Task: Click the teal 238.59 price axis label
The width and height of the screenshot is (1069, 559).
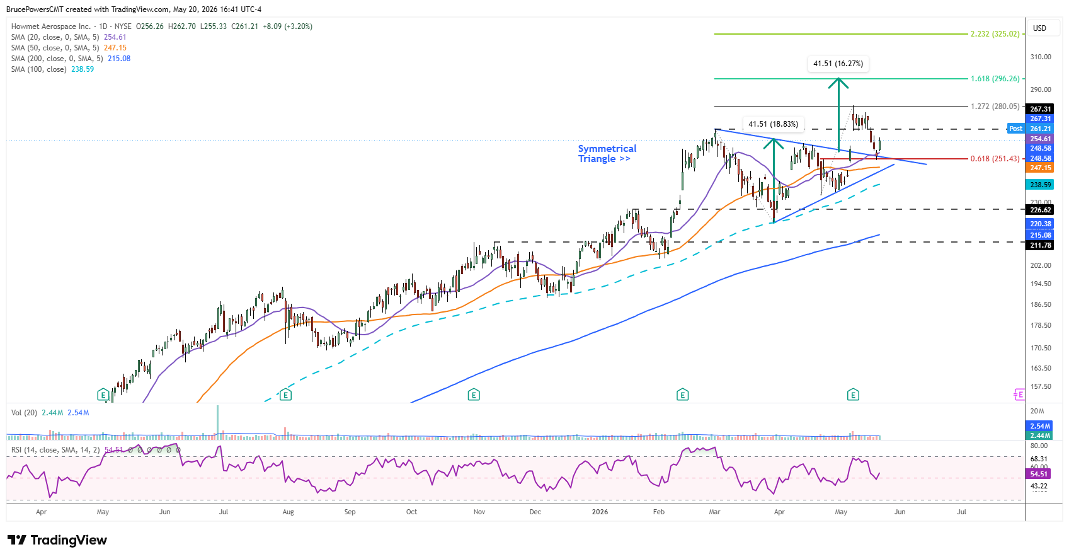Action: [x=1040, y=185]
